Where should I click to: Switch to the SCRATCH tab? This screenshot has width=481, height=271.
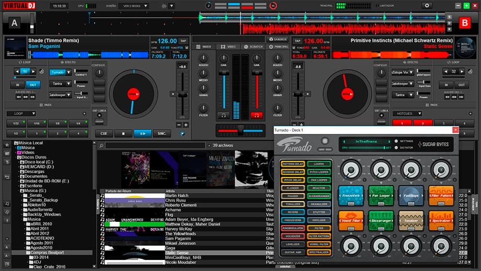tap(253, 47)
